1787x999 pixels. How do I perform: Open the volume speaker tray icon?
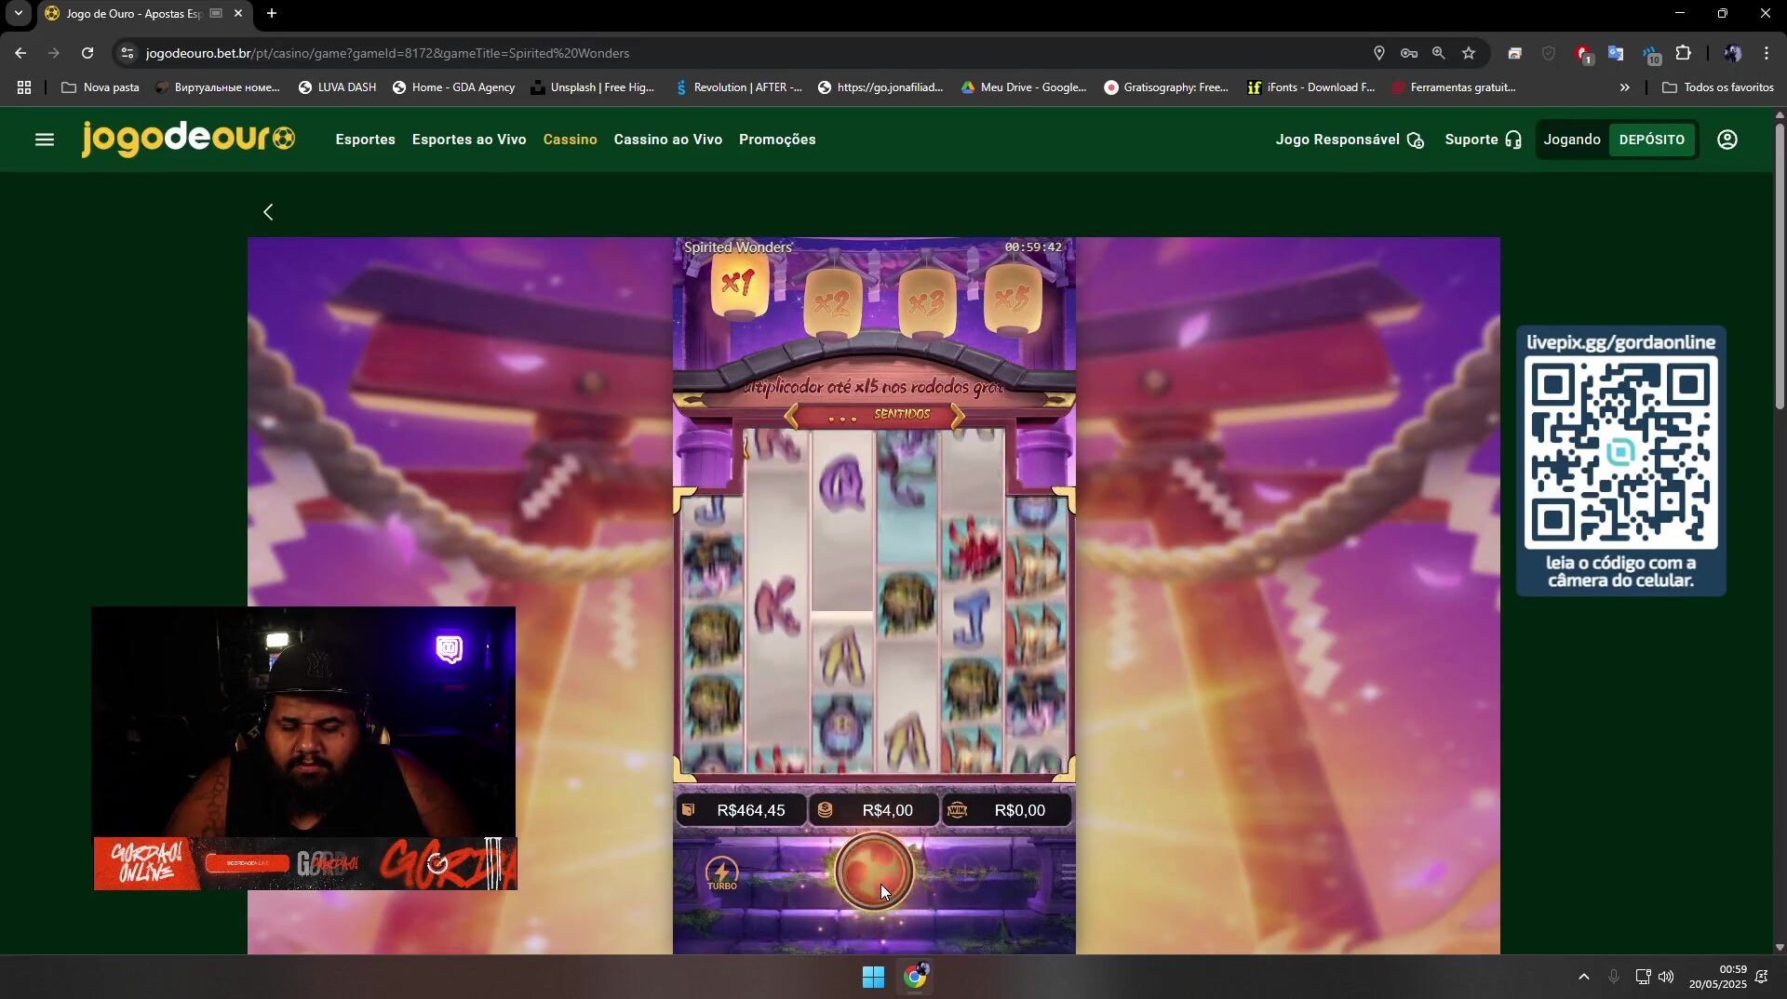pos(1666,977)
